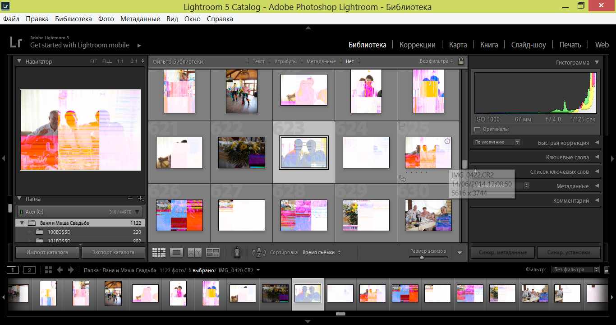Click the Экспорт каталога button
The height and width of the screenshot is (325, 616).
point(113,252)
